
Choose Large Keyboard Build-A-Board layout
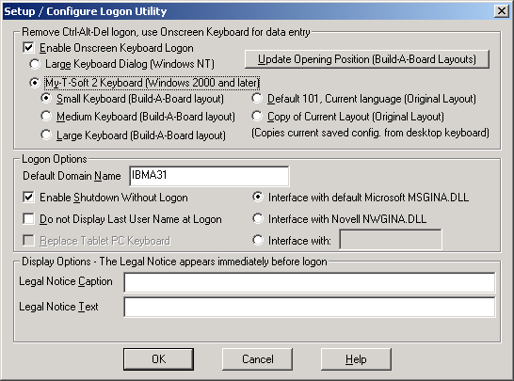(x=46, y=135)
